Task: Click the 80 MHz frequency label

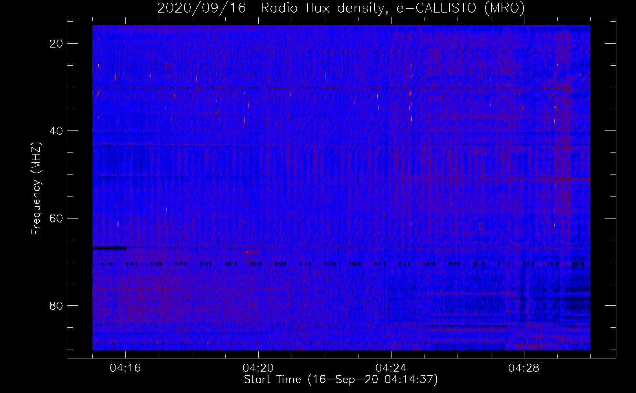Action: [56, 306]
